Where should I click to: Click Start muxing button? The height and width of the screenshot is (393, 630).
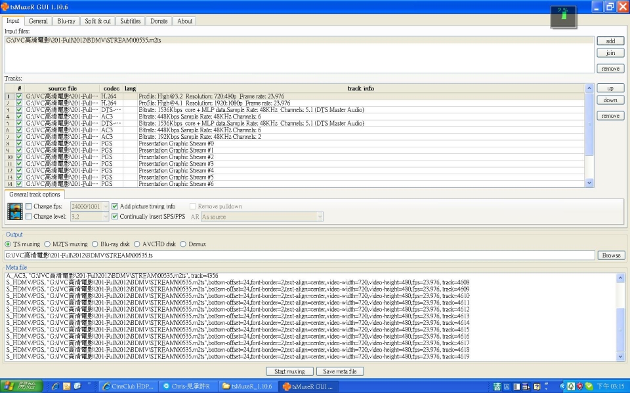pyautogui.click(x=289, y=371)
